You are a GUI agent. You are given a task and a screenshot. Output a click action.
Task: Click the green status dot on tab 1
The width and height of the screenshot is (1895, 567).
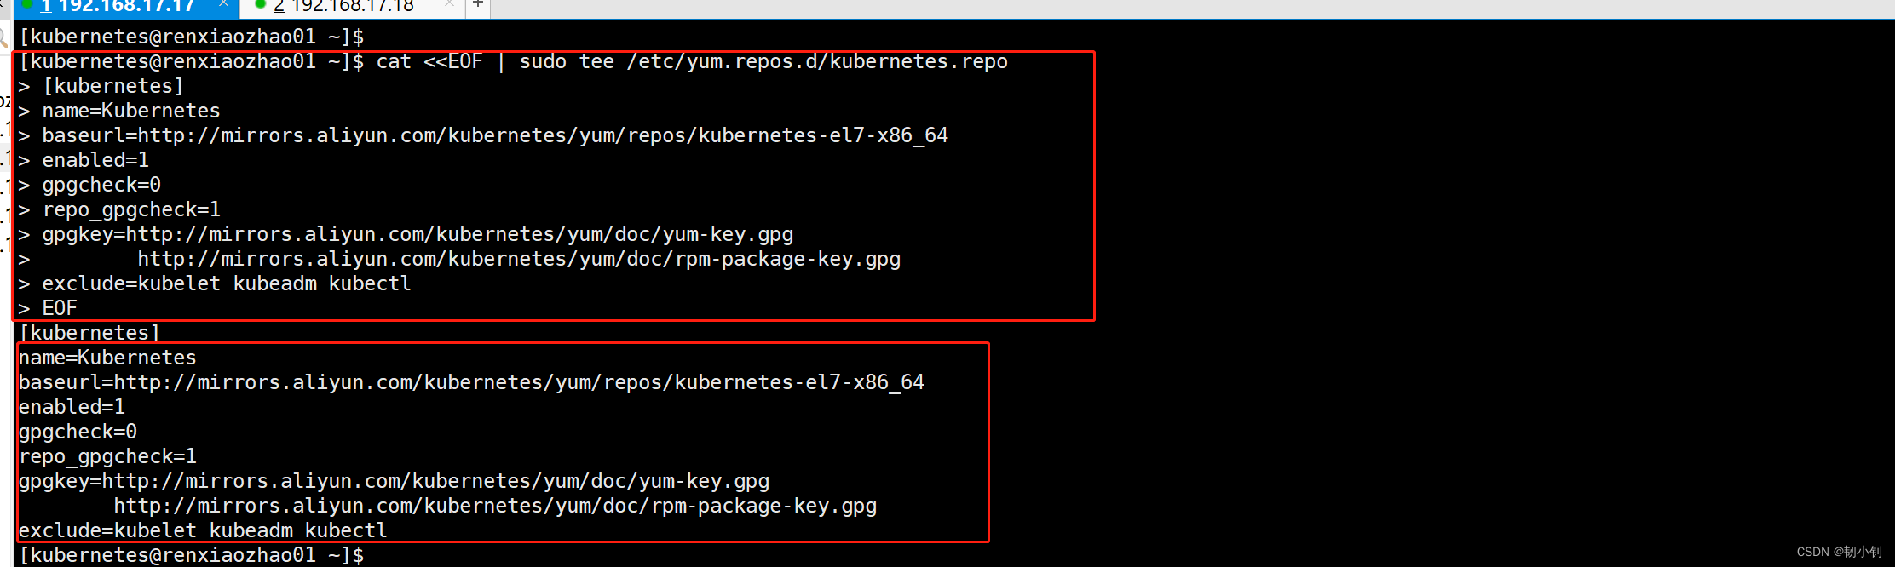(26, 5)
